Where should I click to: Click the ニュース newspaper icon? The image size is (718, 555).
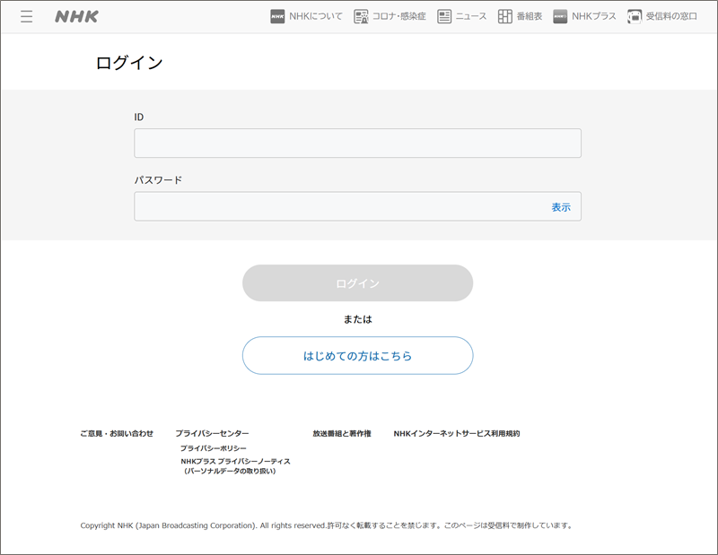point(444,16)
